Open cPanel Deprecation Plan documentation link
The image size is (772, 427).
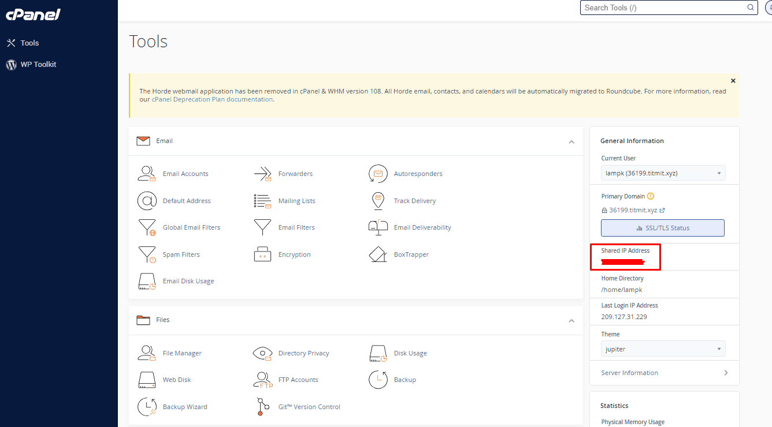pyautogui.click(x=212, y=99)
